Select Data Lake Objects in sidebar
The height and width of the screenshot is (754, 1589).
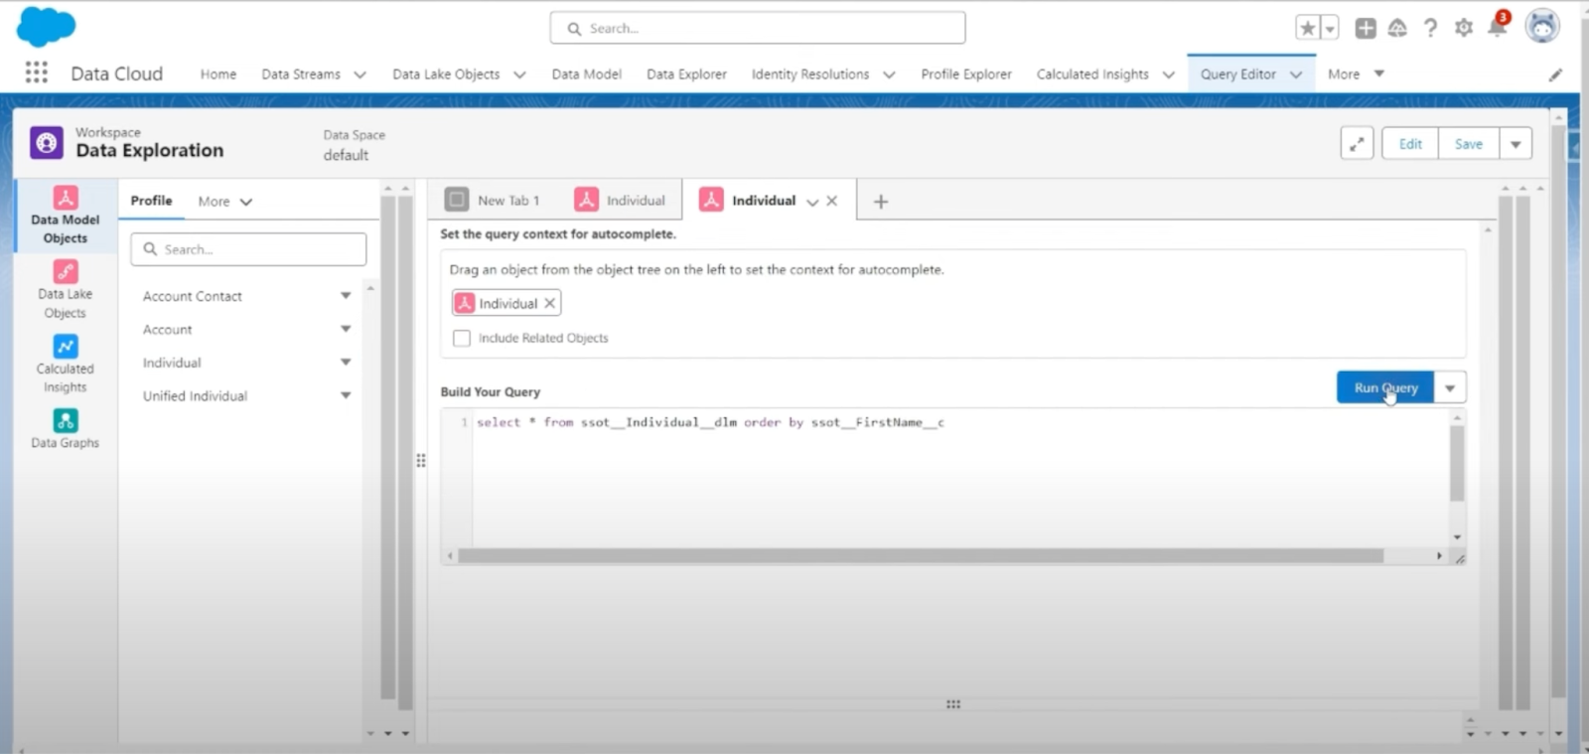[66, 290]
